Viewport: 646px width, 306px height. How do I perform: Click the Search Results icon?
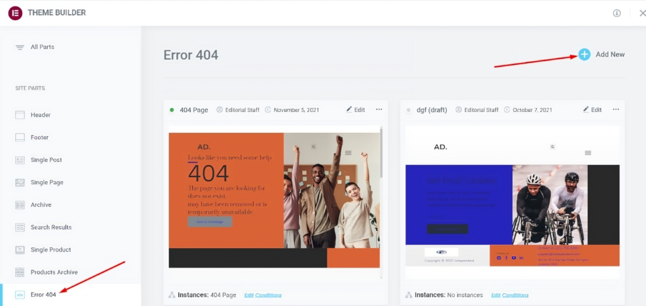pos(20,227)
